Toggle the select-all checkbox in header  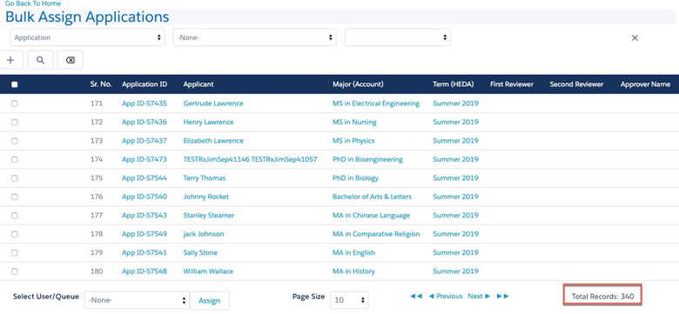click(15, 84)
